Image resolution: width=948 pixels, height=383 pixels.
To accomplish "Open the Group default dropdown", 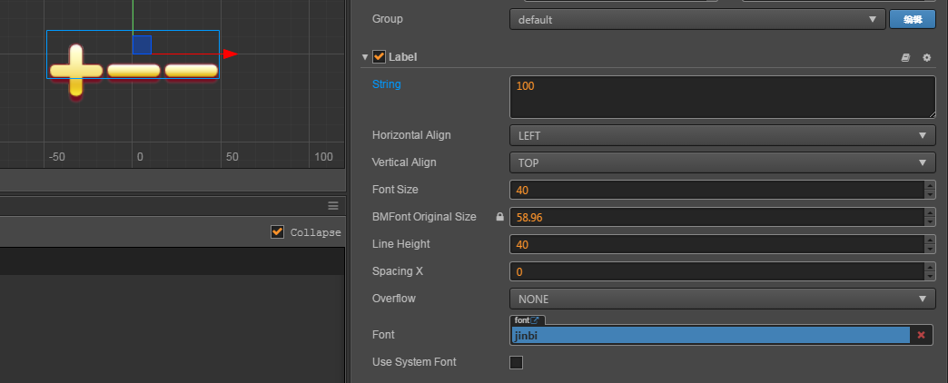I will pyautogui.click(x=696, y=19).
